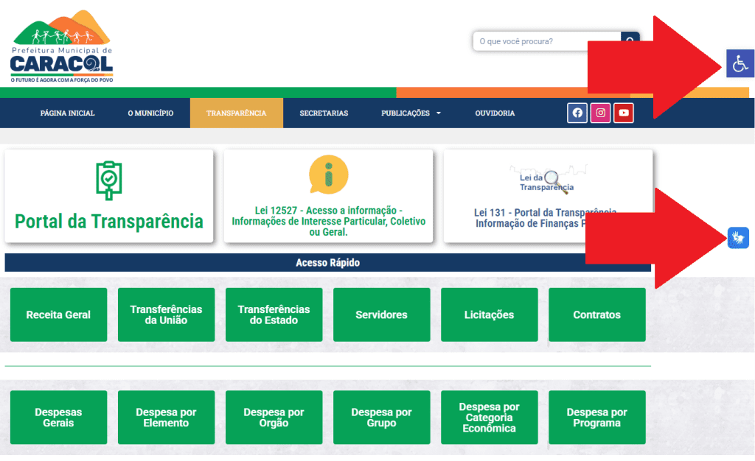
Task: Click the Portal da Transparência clipboard icon
Action: click(108, 180)
